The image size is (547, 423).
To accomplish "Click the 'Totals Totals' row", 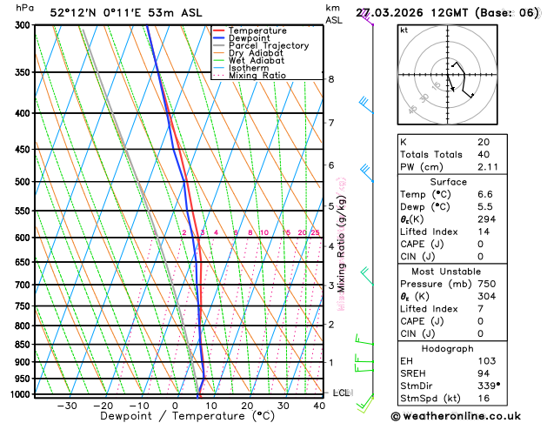I will click(x=452, y=155).
